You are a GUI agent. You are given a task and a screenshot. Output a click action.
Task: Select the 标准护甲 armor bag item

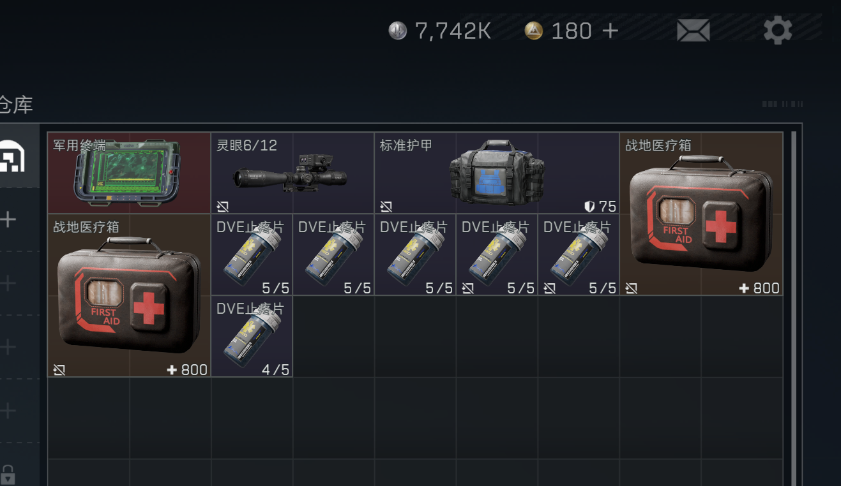(497, 173)
